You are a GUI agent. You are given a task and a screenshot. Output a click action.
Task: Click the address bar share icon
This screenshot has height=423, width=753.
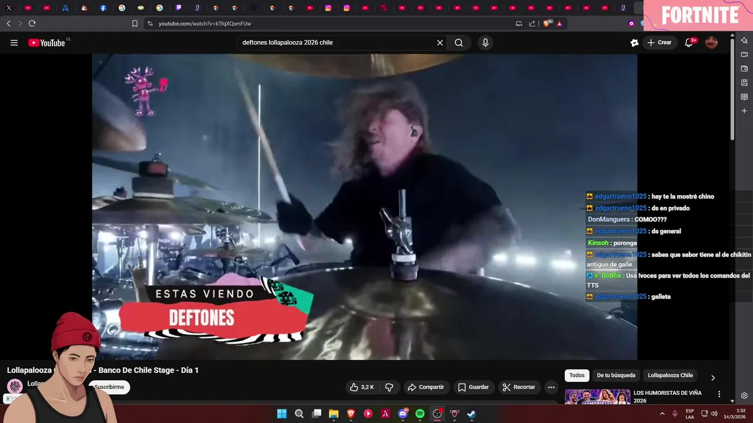coord(532,23)
